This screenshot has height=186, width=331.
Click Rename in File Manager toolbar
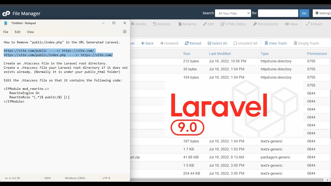pos(187,24)
